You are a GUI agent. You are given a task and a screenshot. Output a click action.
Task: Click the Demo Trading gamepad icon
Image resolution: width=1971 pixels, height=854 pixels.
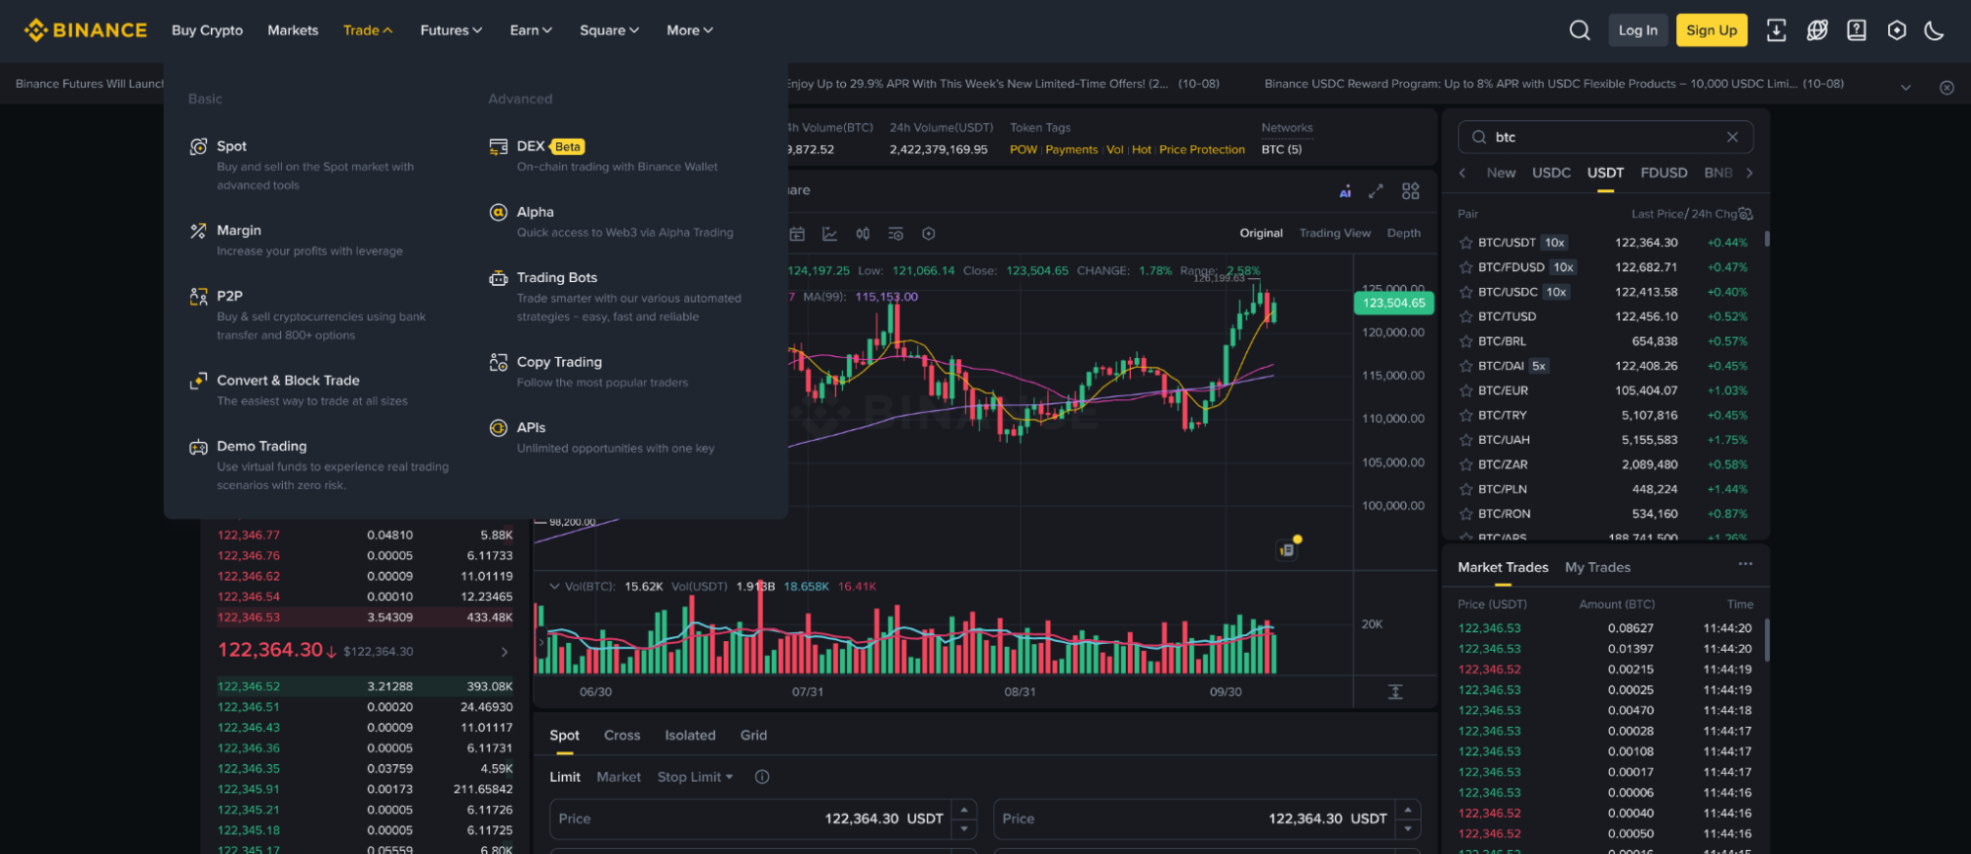click(x=198, y=447)
